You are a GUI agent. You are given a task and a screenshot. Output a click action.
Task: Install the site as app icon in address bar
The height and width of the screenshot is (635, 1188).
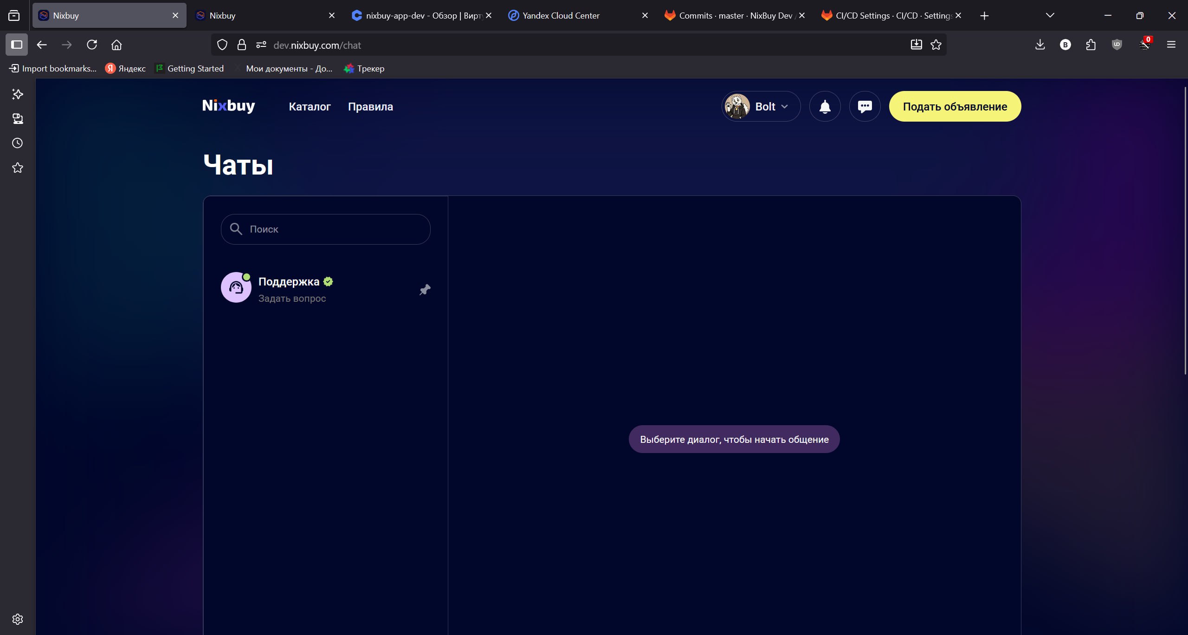[x=916, y=45]
